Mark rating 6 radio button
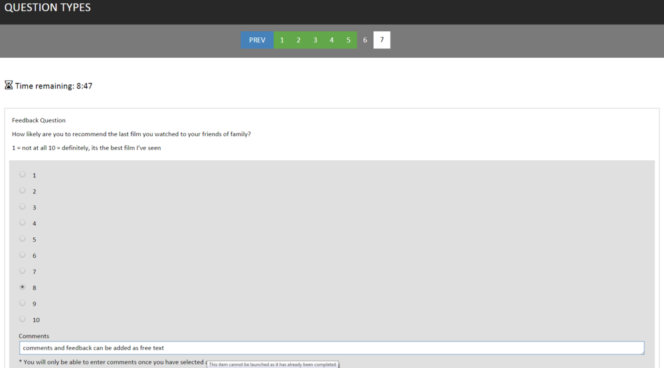Image resolution: width=664 pixels, height=368 pixels. point(23,255)
